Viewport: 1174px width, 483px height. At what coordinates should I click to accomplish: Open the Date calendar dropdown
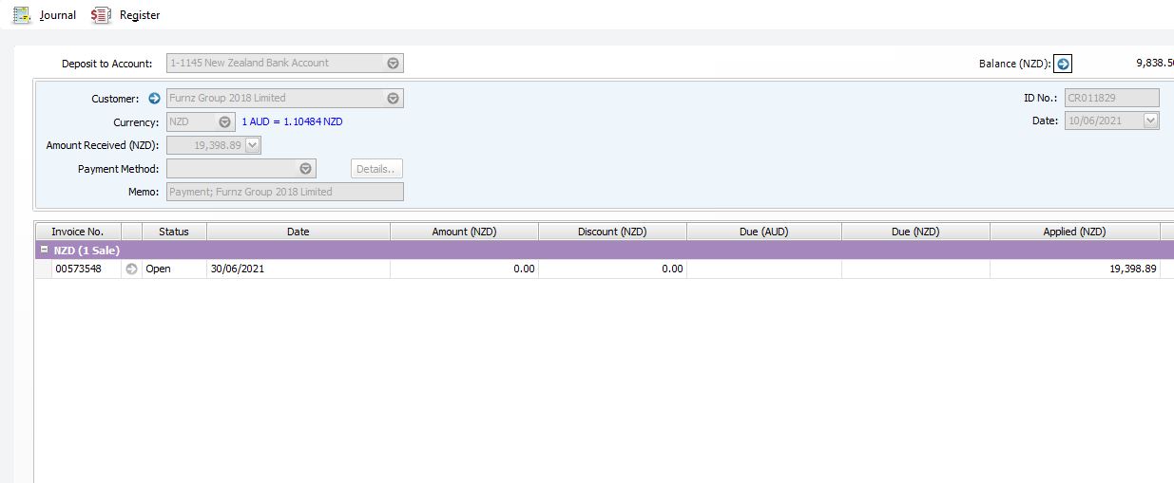coord(1150,121)
